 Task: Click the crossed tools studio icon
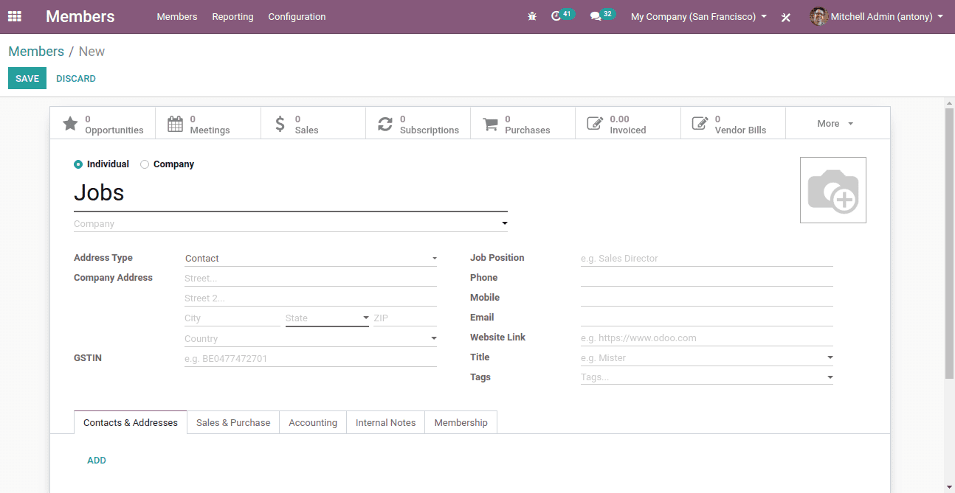(x=786, y=17)
